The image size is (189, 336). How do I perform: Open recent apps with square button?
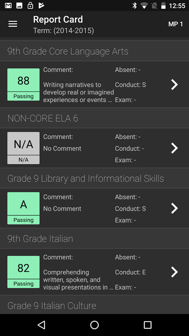(148, 325)
